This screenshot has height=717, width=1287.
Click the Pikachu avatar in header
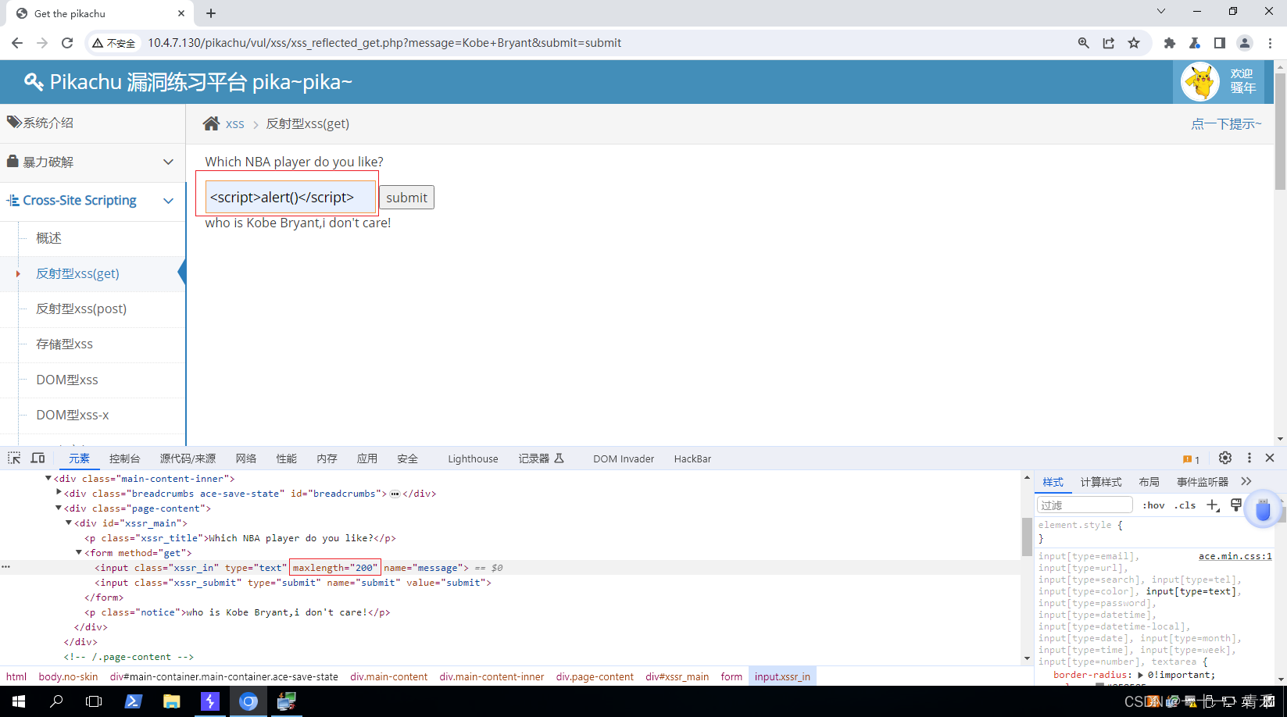click(1200, 82)
